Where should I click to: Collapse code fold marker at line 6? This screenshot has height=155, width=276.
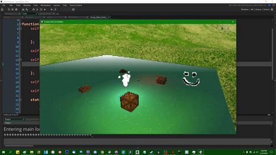tap(21, 28)
